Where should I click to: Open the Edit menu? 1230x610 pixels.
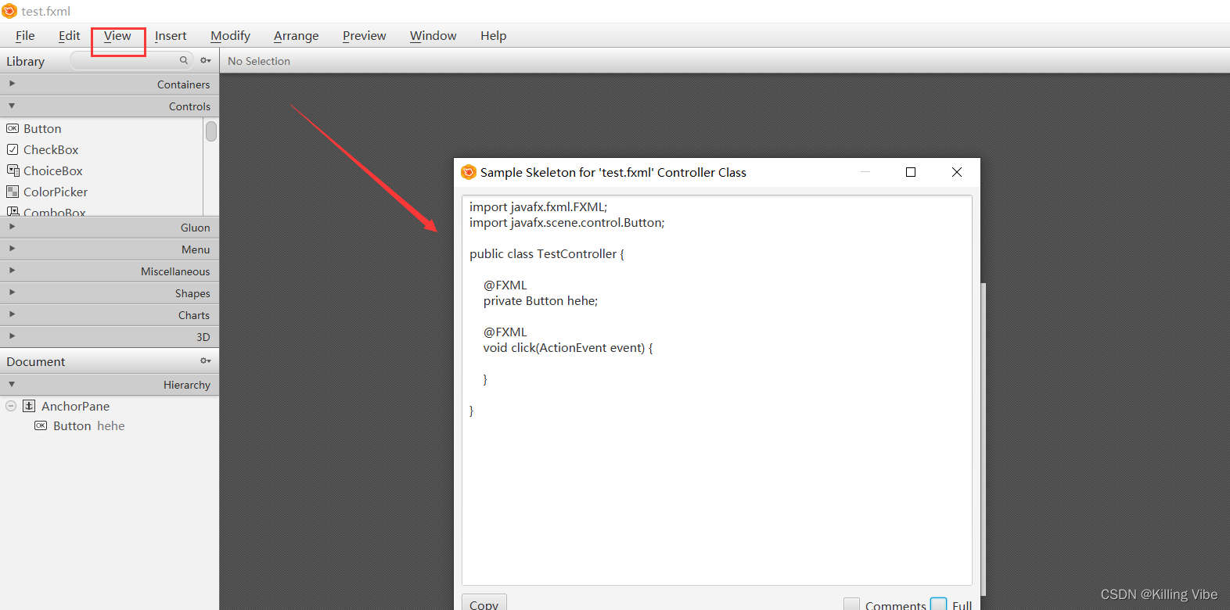70,35
